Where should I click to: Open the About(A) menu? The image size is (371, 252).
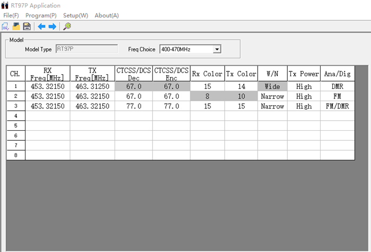click(107, 15)
